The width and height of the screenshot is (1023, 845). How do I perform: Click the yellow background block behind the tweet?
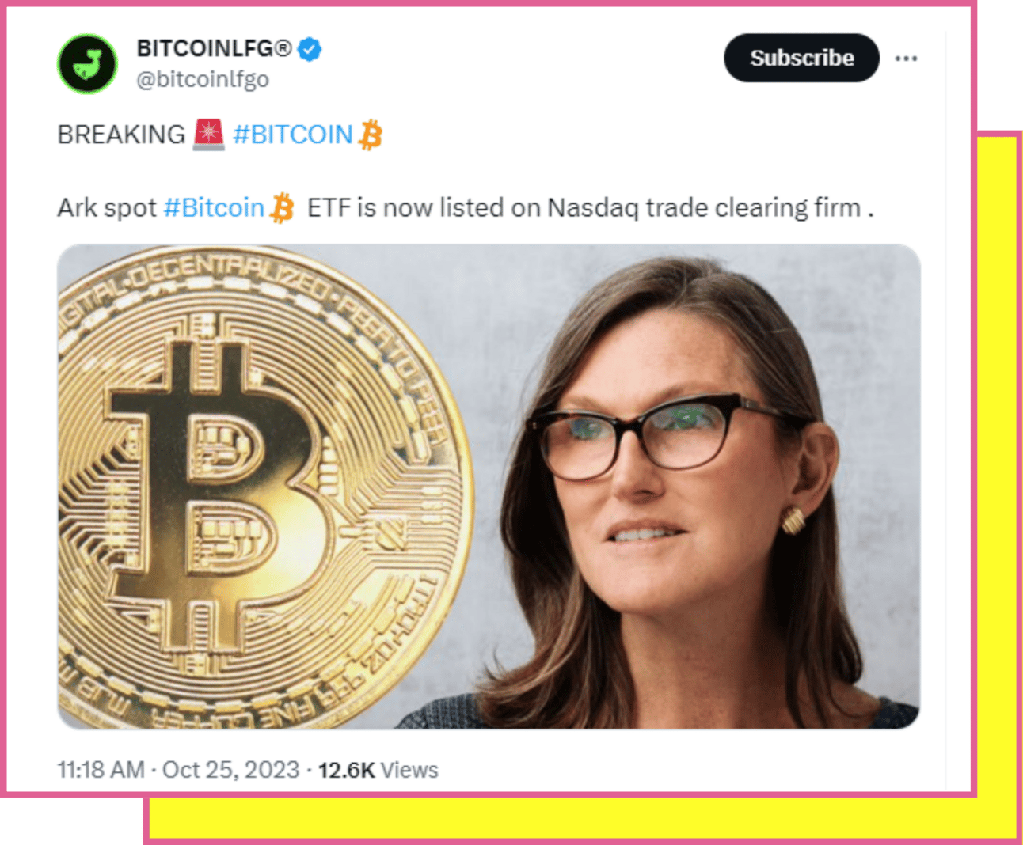[x=998, y=475]
